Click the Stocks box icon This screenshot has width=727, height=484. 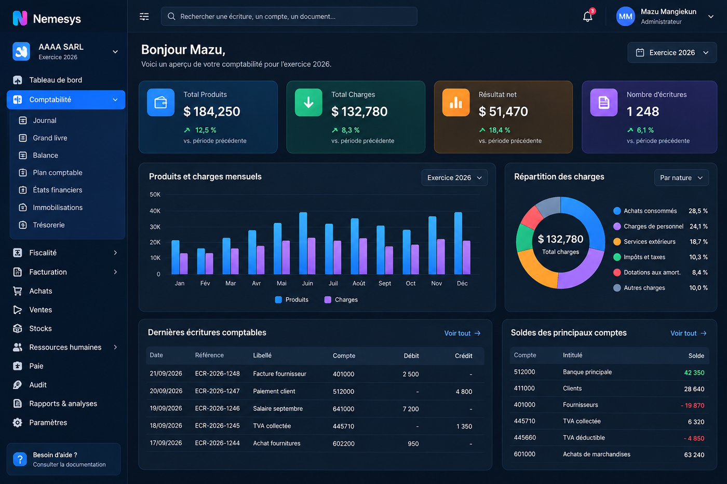point(18,328)
